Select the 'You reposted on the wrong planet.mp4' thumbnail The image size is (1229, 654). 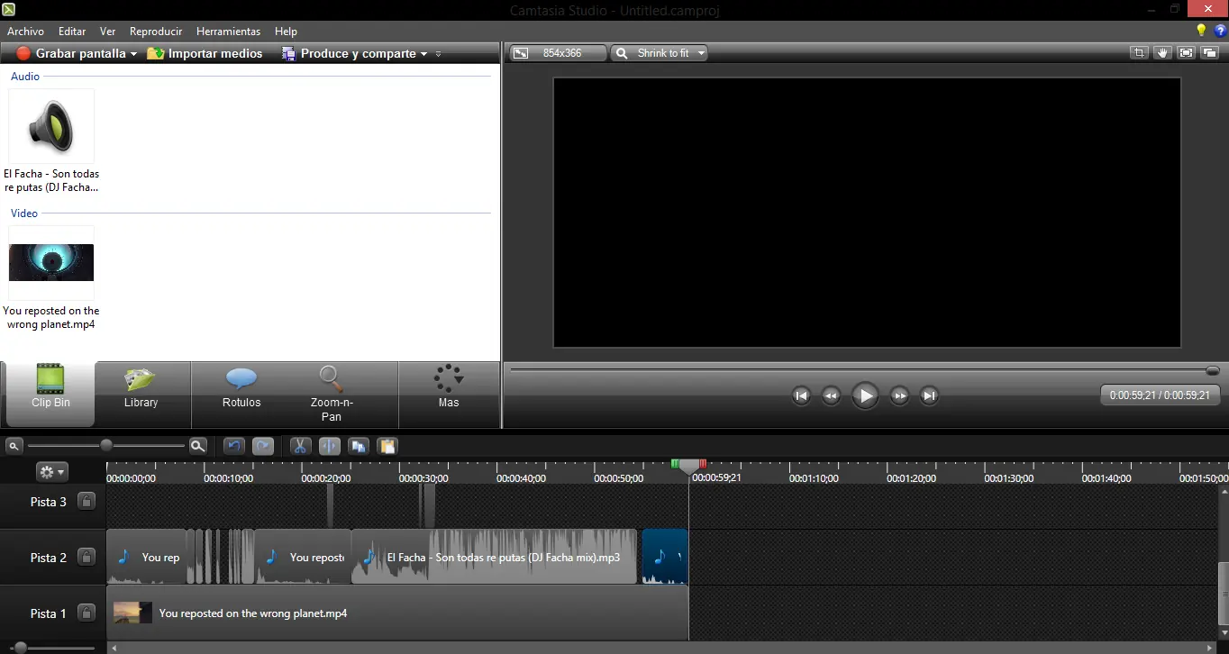tap(51, 263)
